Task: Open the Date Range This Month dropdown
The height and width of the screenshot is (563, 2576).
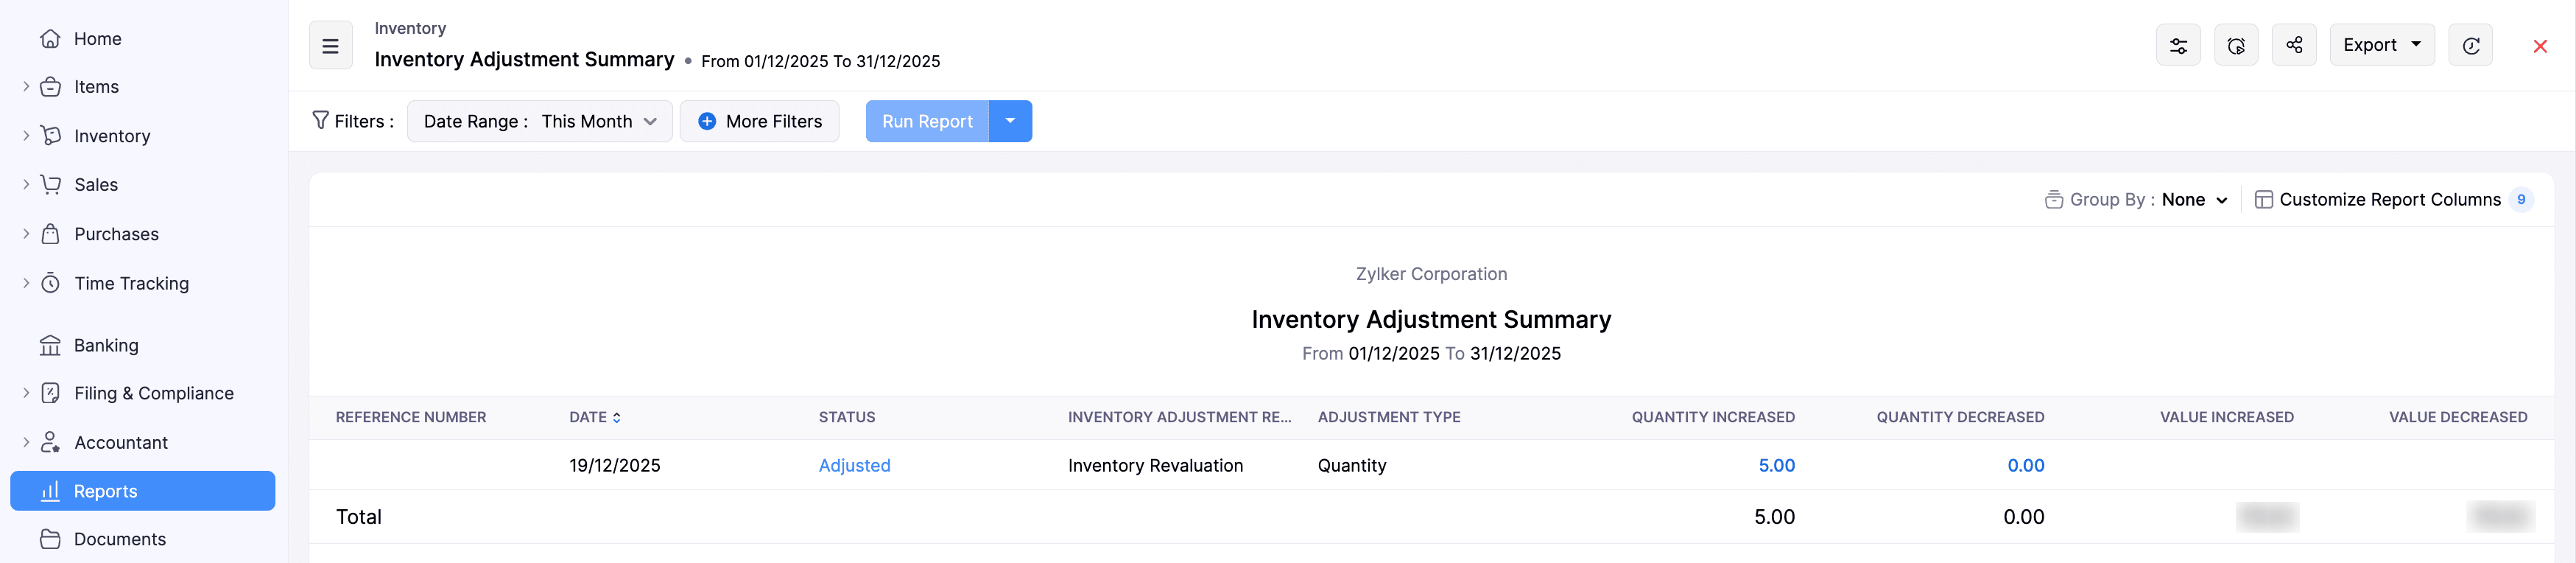Action: pyautogui.click(x=539, y=121)
